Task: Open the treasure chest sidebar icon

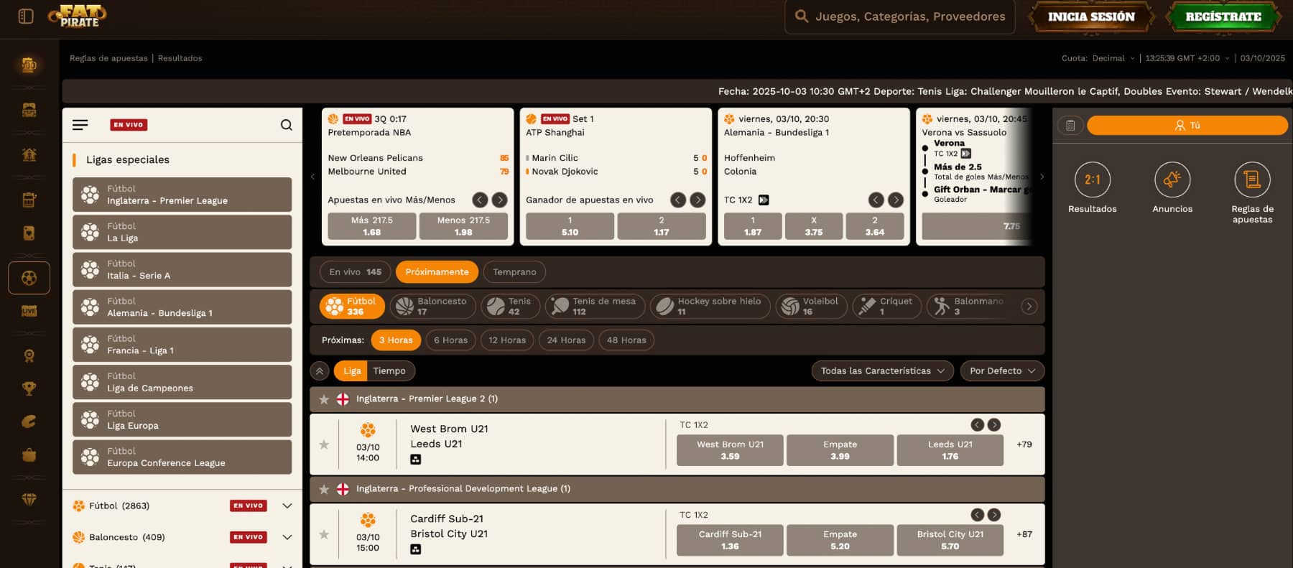Action: 29,110
